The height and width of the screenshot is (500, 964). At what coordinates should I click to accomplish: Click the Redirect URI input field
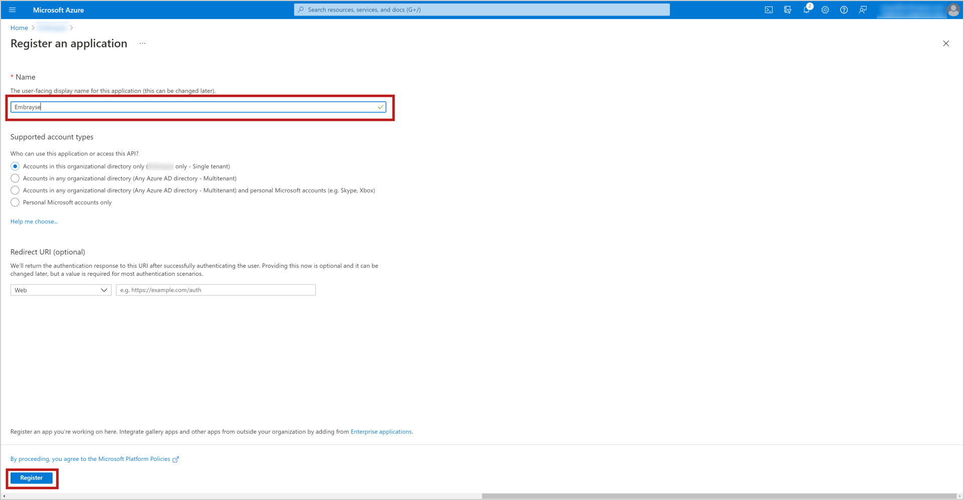216,290
